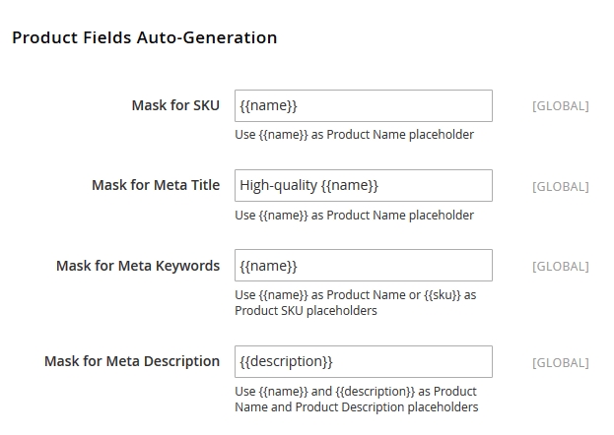This screenshot has width=614, height=435.
Task: Click the hint text under the Meta Title field
Action: point(354,215)
